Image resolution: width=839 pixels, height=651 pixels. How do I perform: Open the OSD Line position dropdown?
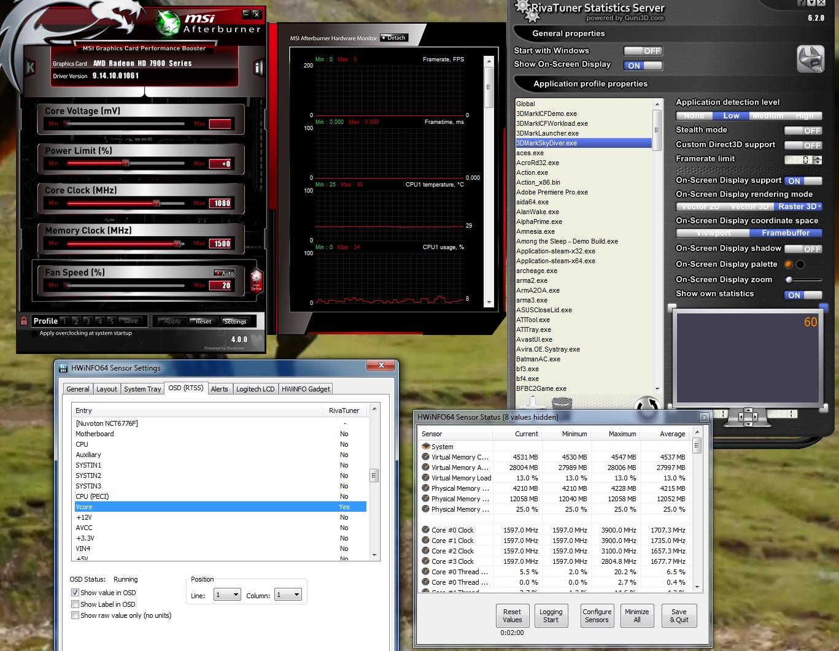tap(227, 595)
